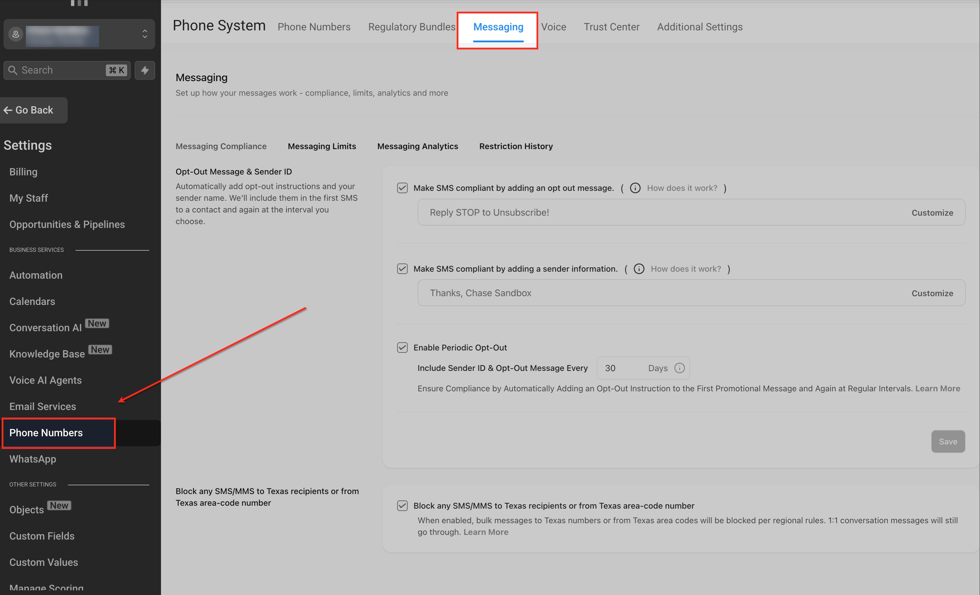
Task: Click the lightning bolt quick actions icon
Action: [x=145, y=70]
